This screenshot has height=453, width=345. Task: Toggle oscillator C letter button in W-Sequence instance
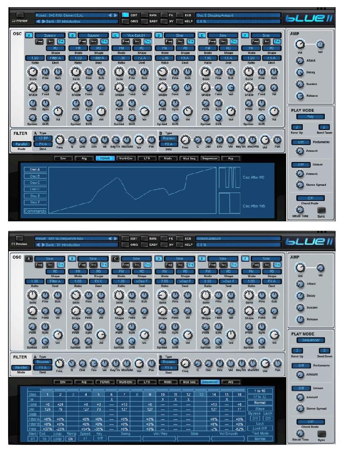coord(115,259)
